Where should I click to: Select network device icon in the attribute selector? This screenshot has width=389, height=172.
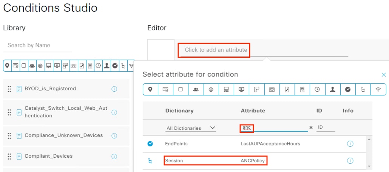click(x=226, y=89)
